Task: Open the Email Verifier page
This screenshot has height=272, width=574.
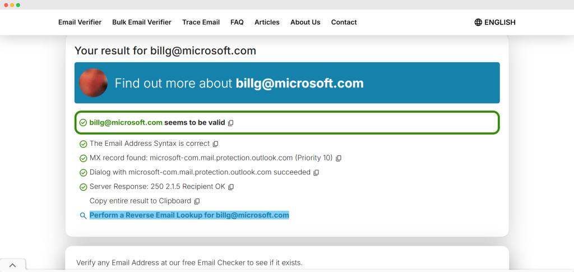Action: pos(80,22)
